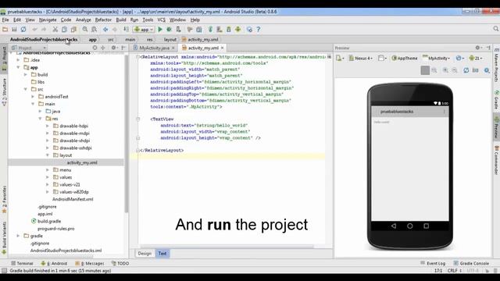Open the MyActivity preview dropdown
The height and width of the screenshot is (281, 500).
[x=436, y=59]
